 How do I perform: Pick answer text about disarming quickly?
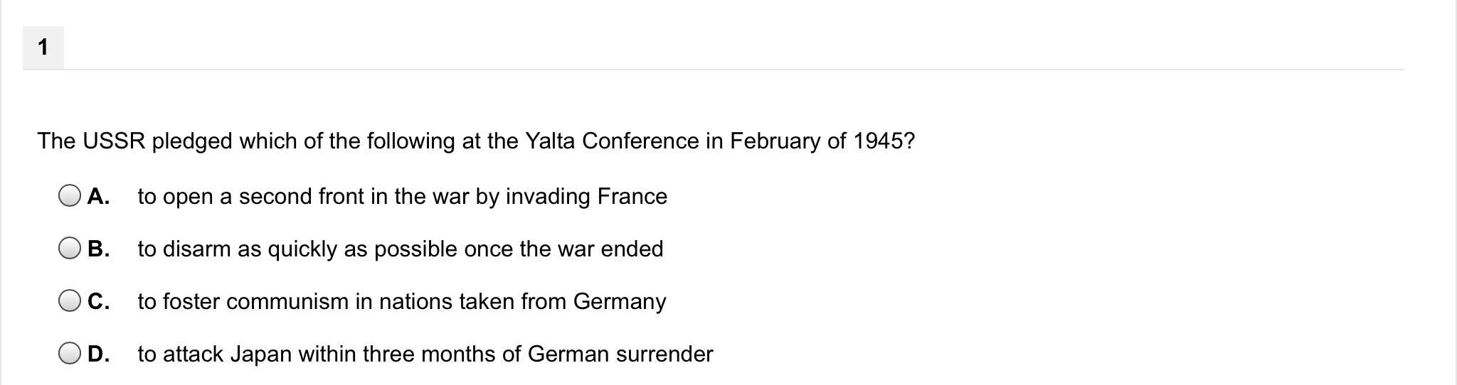(401, 249)
